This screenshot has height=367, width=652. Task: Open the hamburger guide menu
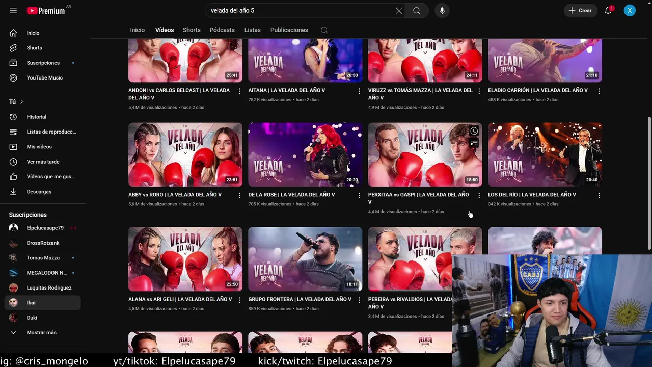pyautogui.click(x=13, y=10)
